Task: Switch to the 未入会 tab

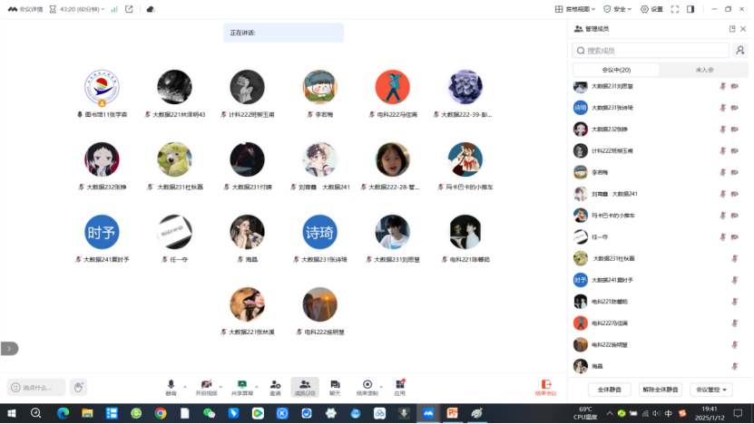Action: (704, 70)
